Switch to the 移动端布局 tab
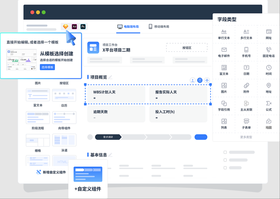This screenshot has height=199, width=280. point(159,26)
